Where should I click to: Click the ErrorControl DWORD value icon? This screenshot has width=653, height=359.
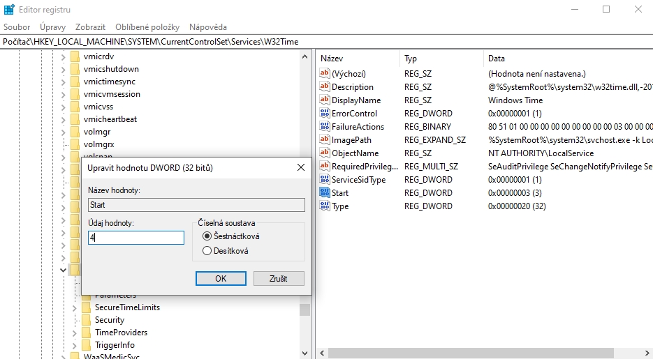(325, 113)
